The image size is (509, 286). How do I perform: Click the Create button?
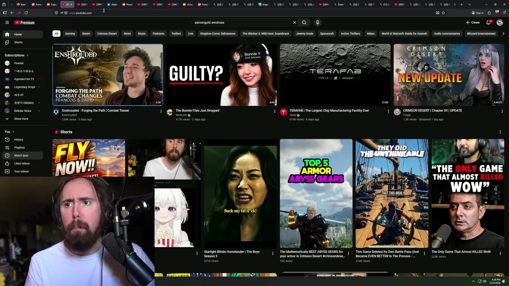point(473,23)
